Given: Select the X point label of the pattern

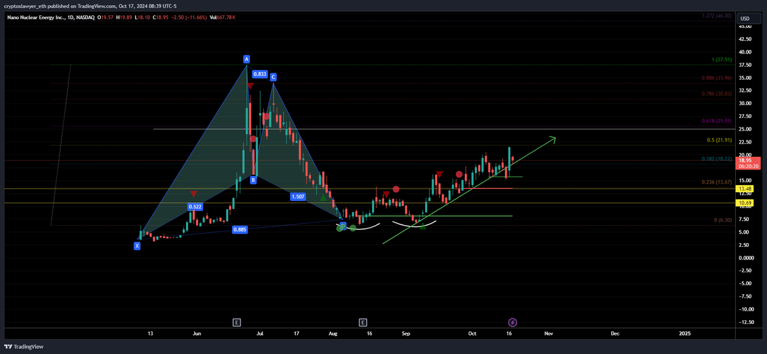Looking at the screenshot, I should tap(137, 246).
